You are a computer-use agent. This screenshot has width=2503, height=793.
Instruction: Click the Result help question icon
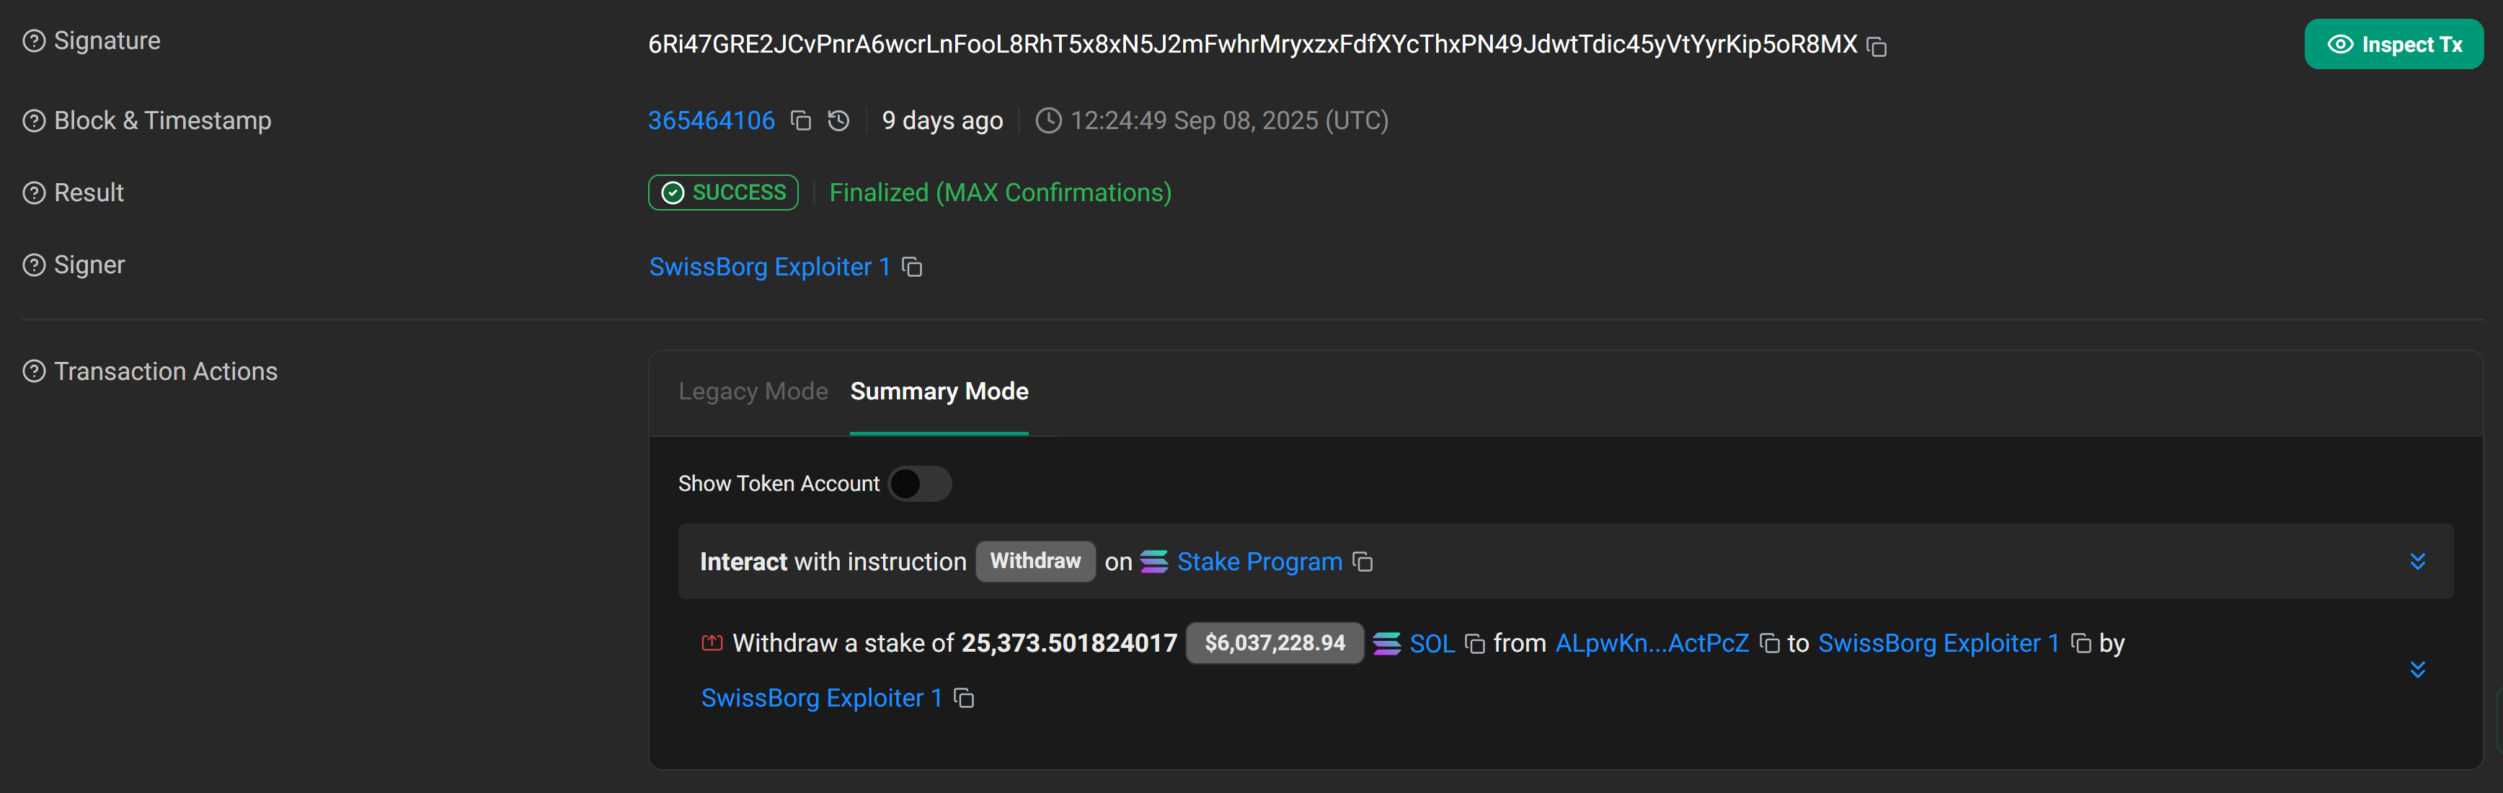34,192
